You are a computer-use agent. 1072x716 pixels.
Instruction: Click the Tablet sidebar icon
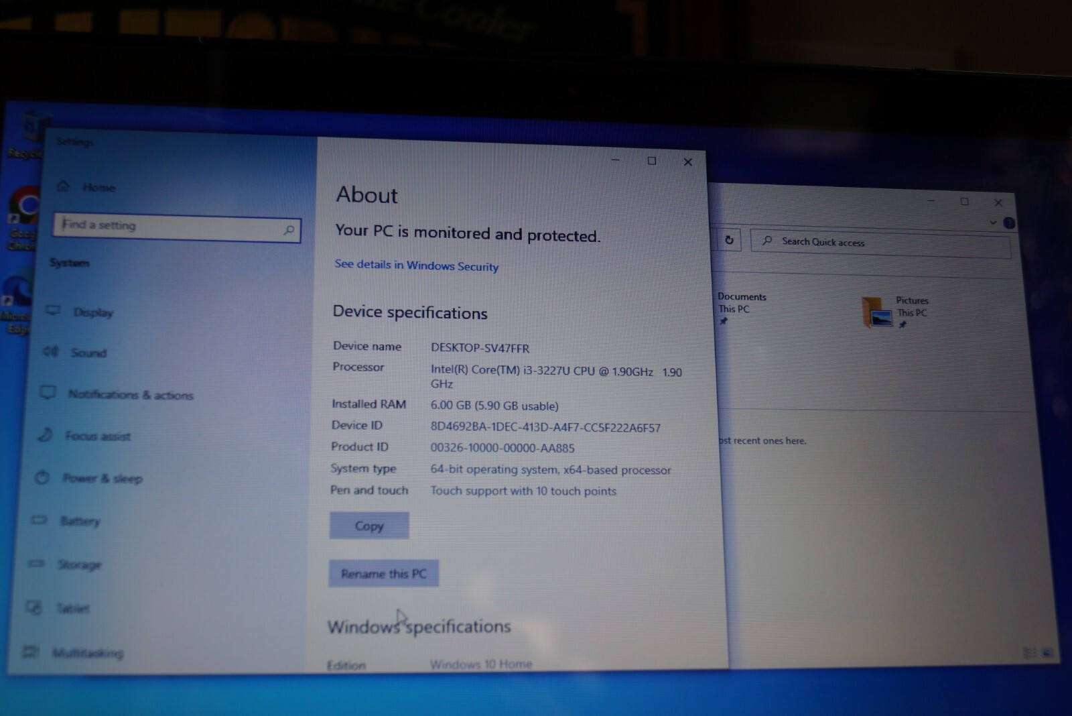tap(33, 607)
